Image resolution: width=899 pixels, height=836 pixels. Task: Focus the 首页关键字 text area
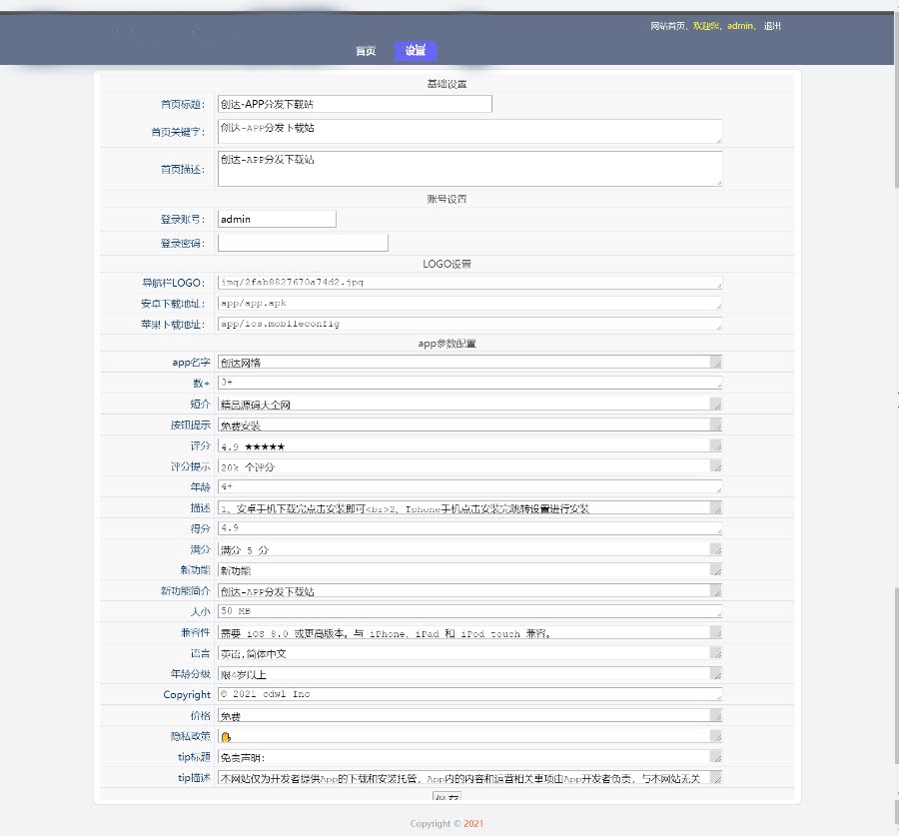click(x=468, y=132)
